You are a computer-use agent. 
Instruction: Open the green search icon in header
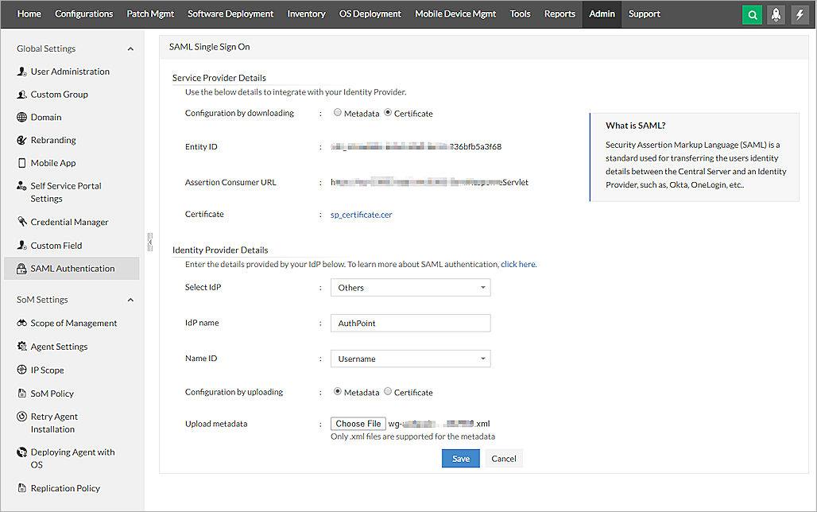(752, 14)
